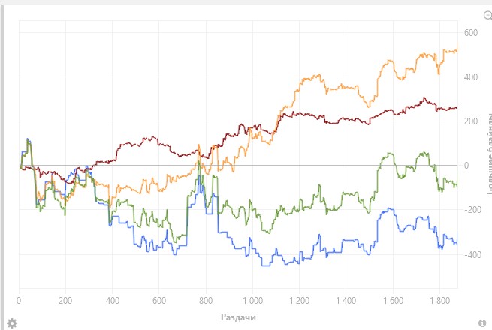Click the 1 000 label on x-axis
The width and height of the screenshot is (492, 330).
coord(252,301)
